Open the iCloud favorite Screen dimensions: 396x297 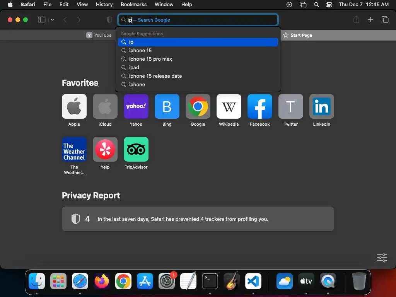[x=105, y=106]
